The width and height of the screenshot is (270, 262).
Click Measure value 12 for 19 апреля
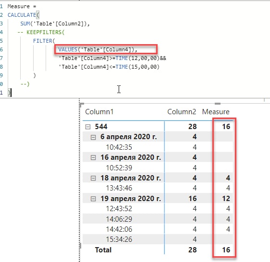(x=226, y=199)
